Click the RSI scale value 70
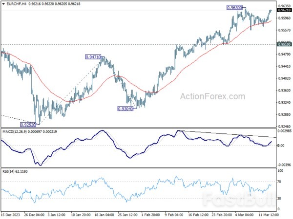293x219 pixels. (x=279, y=182)
